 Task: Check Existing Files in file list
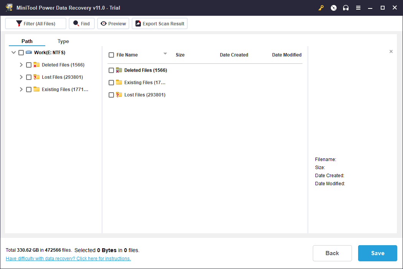(111, 83)
